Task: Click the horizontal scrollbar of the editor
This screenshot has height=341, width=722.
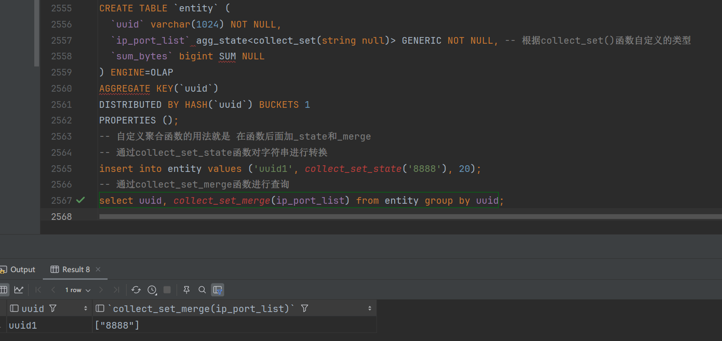Action: [x=410, y=217]
